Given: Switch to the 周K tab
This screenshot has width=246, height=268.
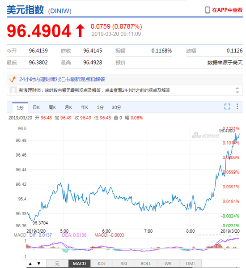Looking at the screenshot, I should (52, 107).
